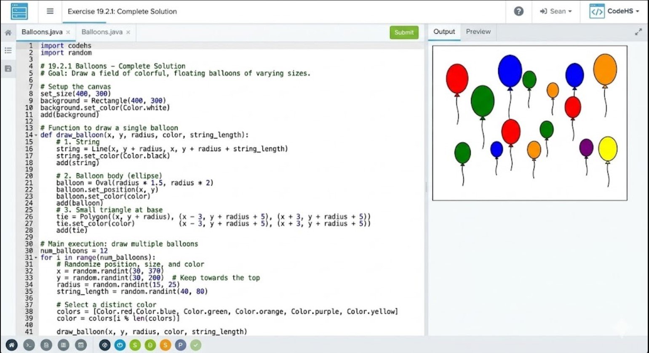The image size is (649, 353).
Task: Click the home icon in the left sidebar
Action: click(x=8, y=32)
